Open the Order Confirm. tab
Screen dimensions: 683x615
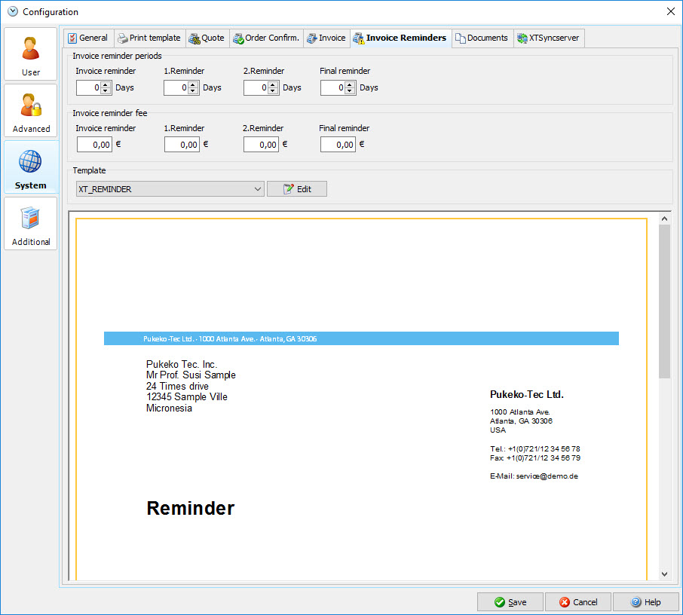pos(266,38)
